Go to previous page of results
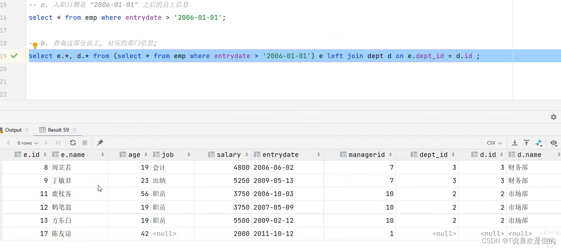The image size is (561, 248). 9,143
